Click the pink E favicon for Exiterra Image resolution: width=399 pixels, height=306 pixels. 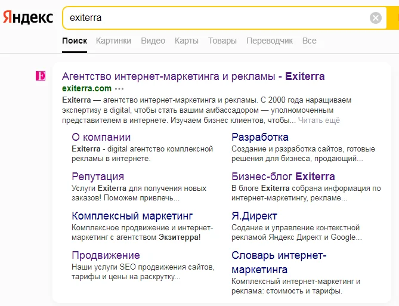41,76
